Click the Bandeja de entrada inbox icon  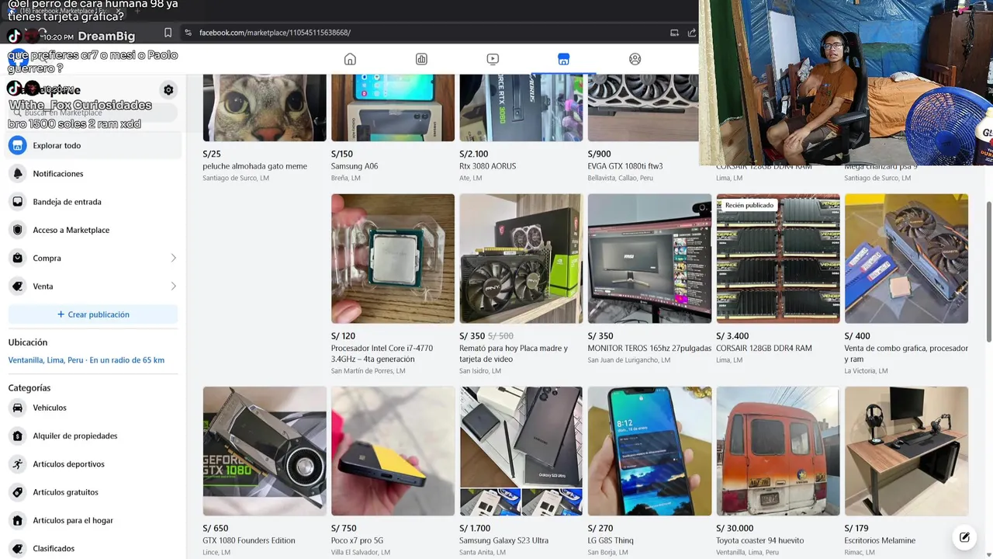tap(17, 202)
